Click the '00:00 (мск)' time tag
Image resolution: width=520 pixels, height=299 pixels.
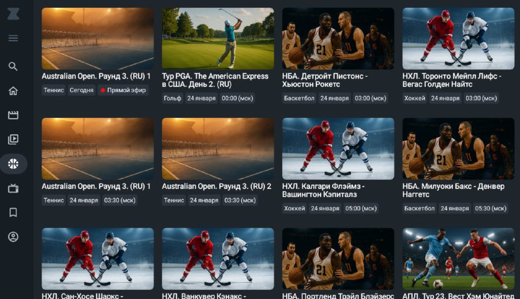tap(237, 98)
